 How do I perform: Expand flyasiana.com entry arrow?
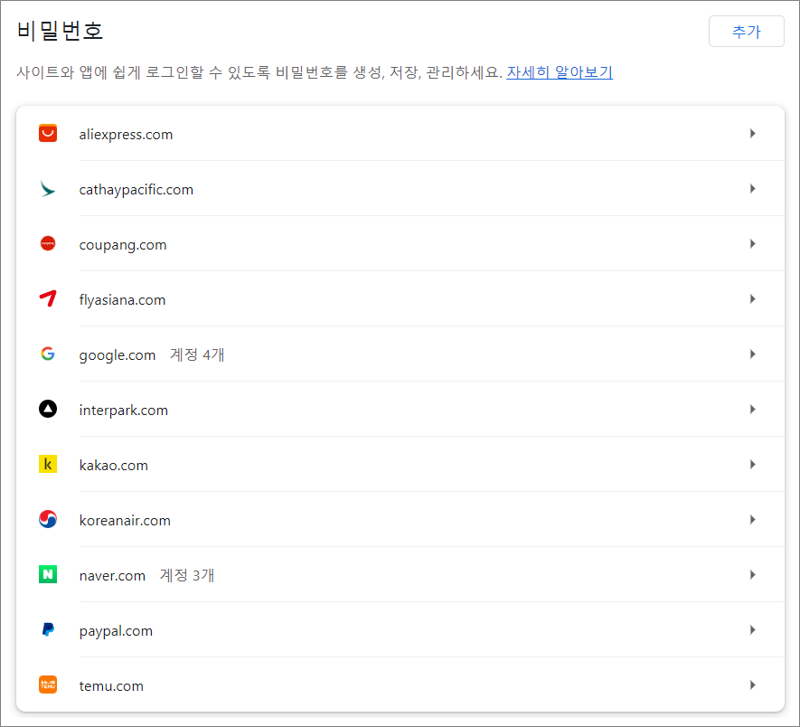point(753,299)
